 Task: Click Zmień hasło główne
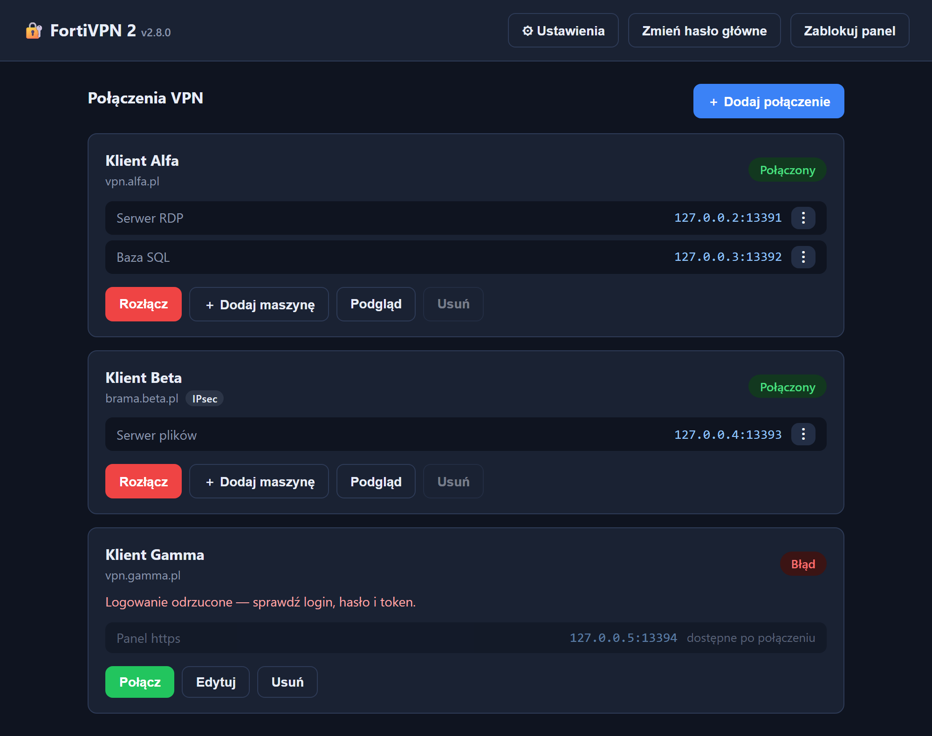[704, 31]
